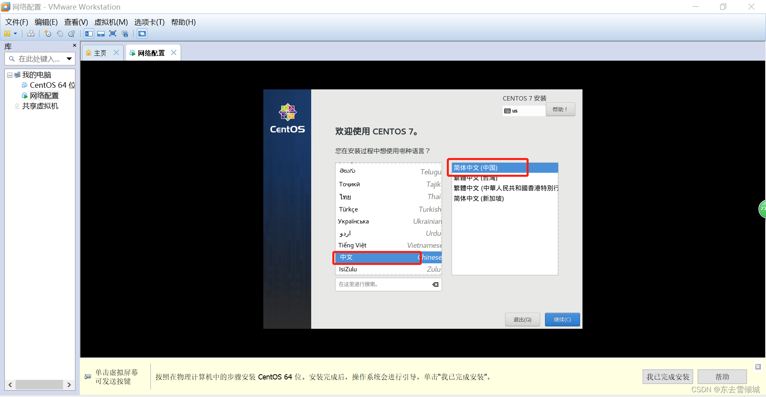766x397 pixels.
Task: Click revert to snapshot icon
Action: pyautogui.click(x=60, y=34)
